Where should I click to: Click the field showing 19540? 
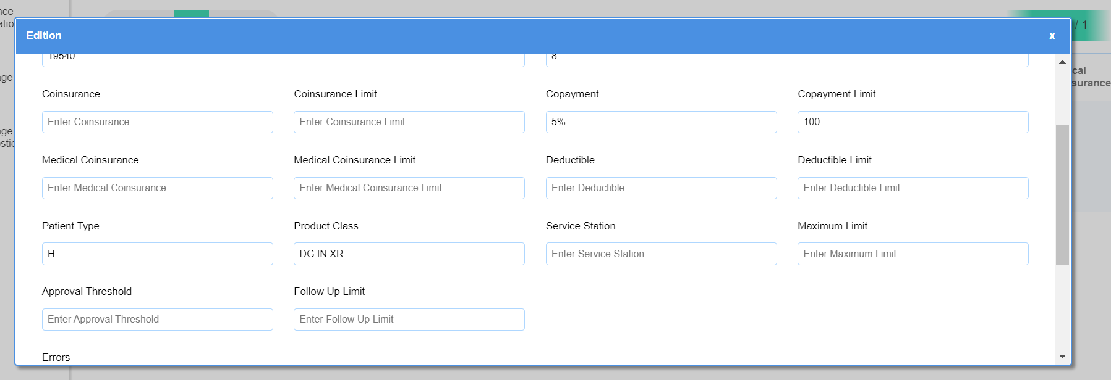click(x=283, y=60)
